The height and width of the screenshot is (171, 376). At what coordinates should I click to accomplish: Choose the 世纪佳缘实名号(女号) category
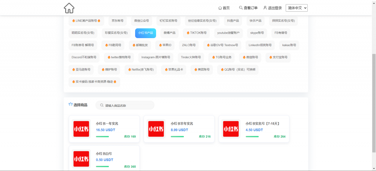pos(202,21)
